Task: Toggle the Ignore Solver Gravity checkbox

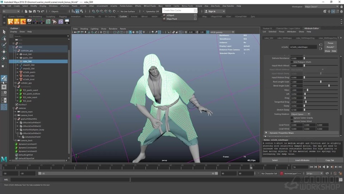Action: [x=292, y=118]
